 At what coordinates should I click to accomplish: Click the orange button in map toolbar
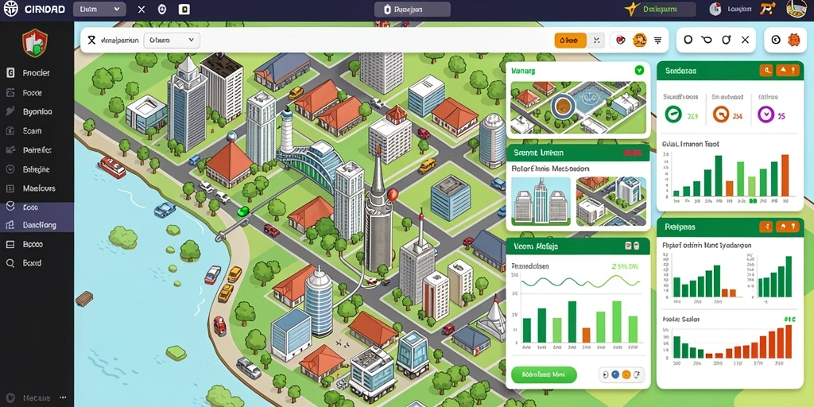pos(570,40)
